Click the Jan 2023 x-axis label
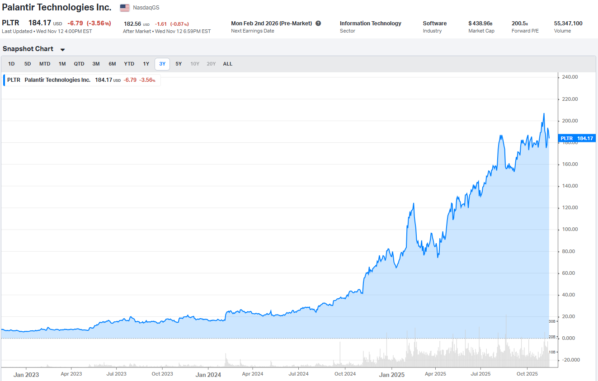This screenshot has height=381, width=598. 26,375
